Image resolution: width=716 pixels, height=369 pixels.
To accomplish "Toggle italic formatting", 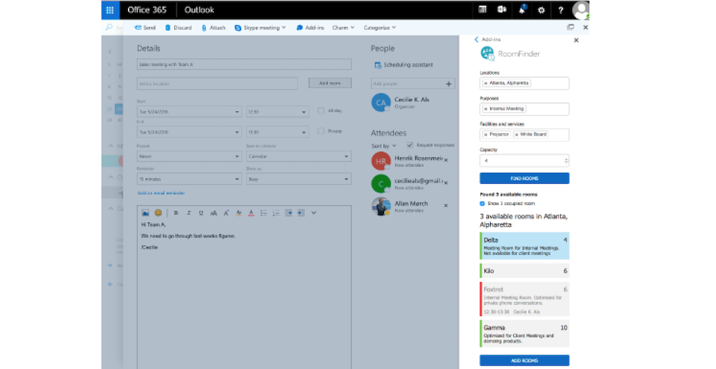I will tap(189, 213).
